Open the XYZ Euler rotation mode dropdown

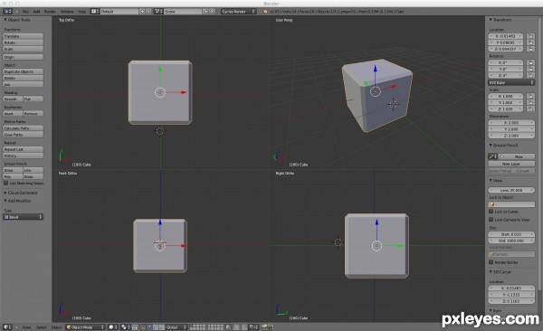point(511,83)
